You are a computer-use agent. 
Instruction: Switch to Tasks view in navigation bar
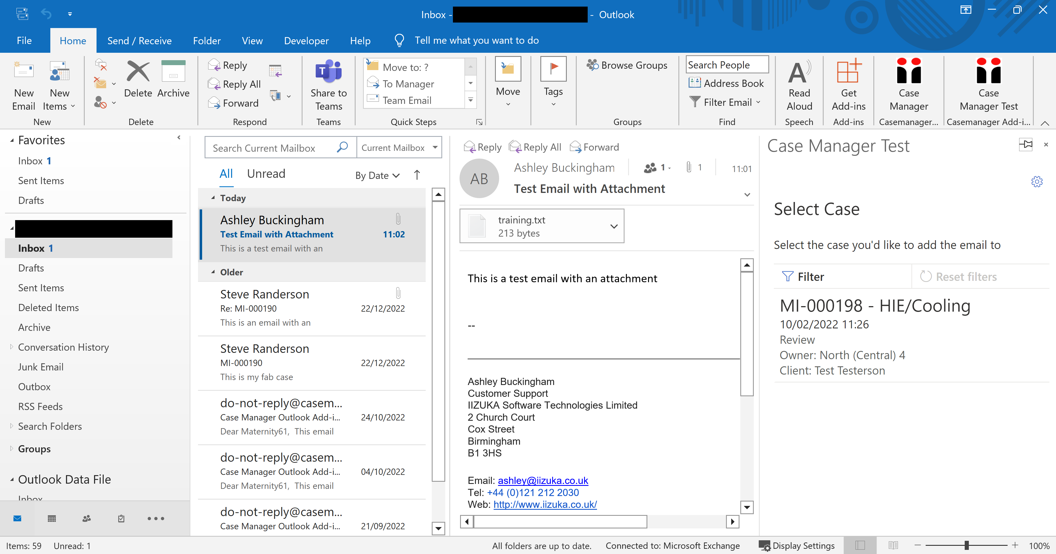click(121, 519)
